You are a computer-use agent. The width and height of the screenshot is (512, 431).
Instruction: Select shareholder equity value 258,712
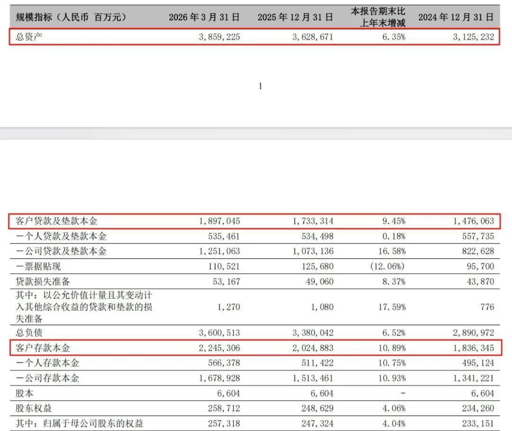[224, 408]
